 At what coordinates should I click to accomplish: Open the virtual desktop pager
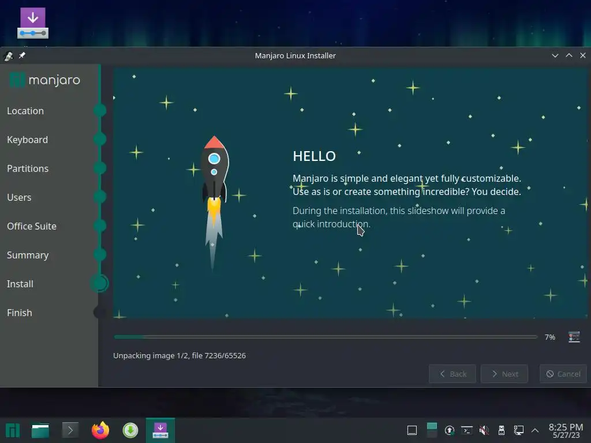tap(432, 430)
